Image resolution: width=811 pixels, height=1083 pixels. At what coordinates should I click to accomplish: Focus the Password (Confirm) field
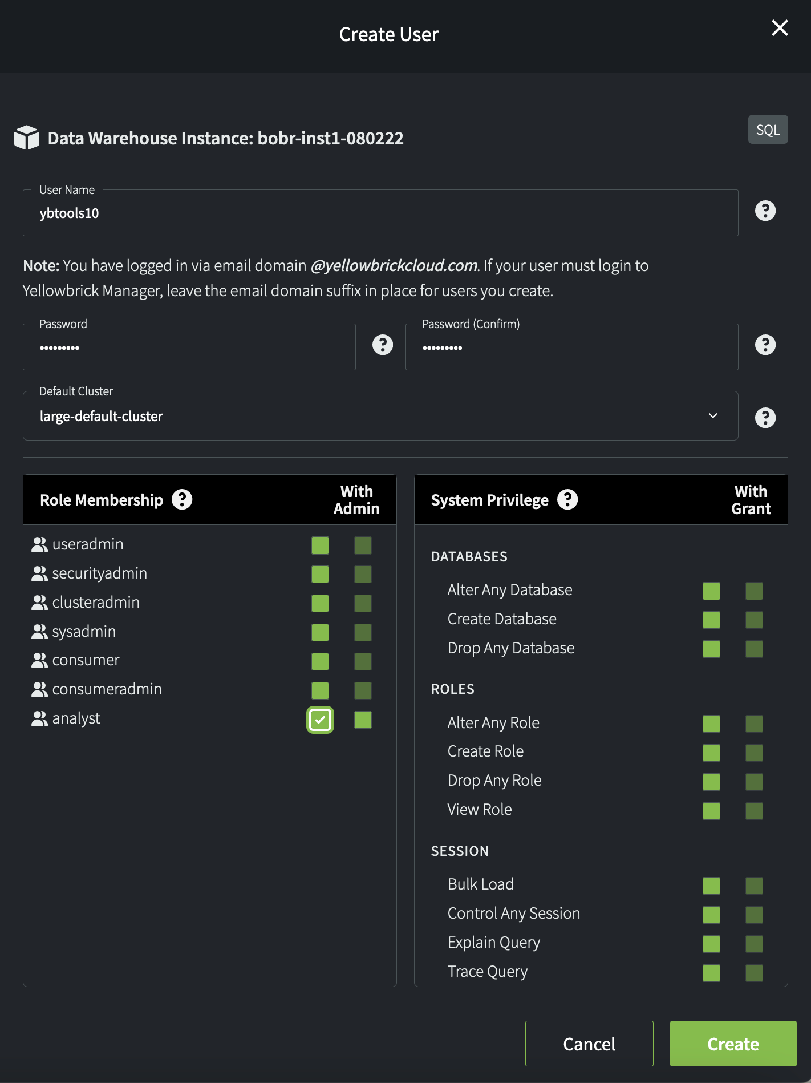click(571, 347)
